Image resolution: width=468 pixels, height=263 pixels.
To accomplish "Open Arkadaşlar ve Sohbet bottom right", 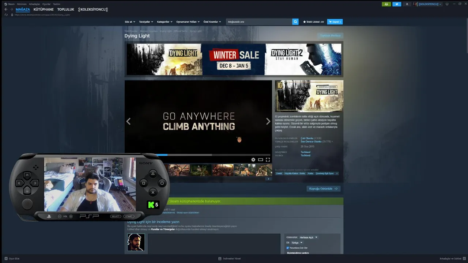I will coord(452,259).
